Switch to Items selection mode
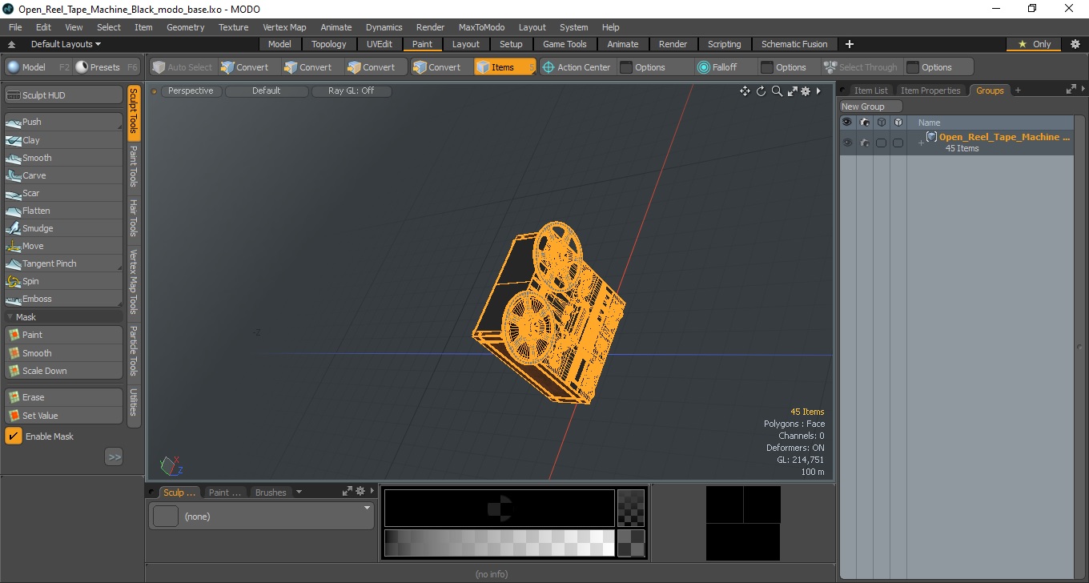 (504, 67)
